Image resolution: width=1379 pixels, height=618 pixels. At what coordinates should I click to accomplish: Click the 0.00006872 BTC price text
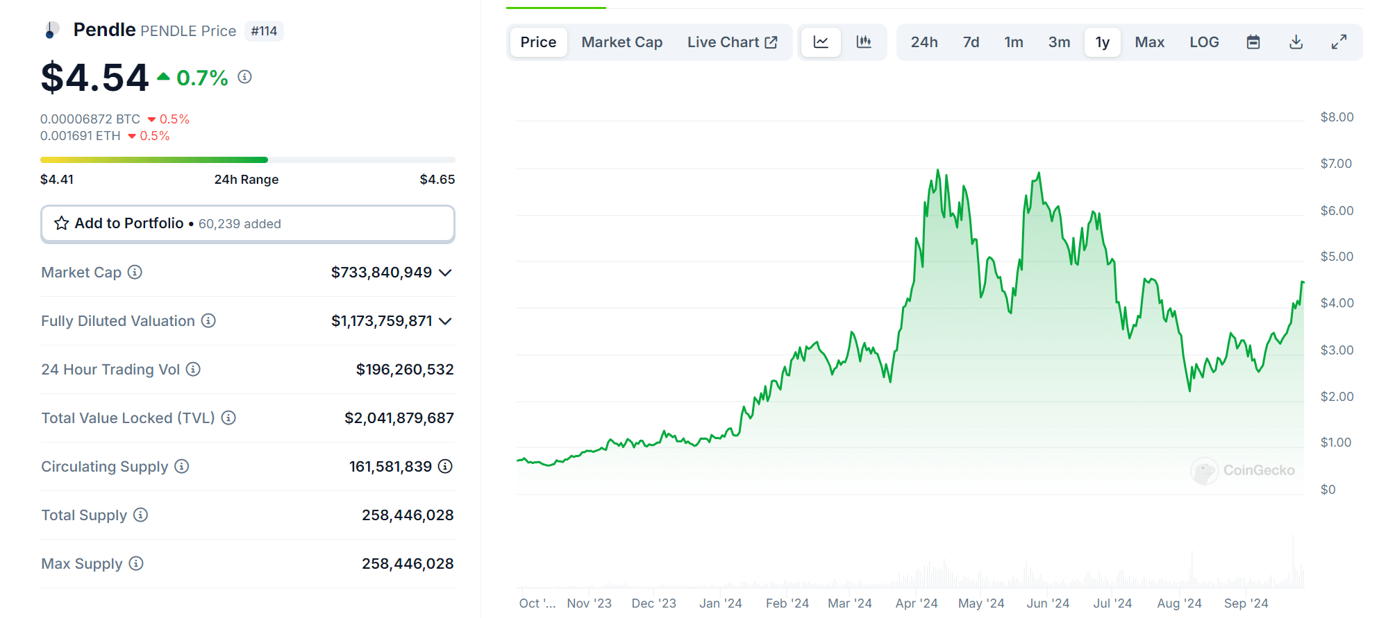(90, 119)
